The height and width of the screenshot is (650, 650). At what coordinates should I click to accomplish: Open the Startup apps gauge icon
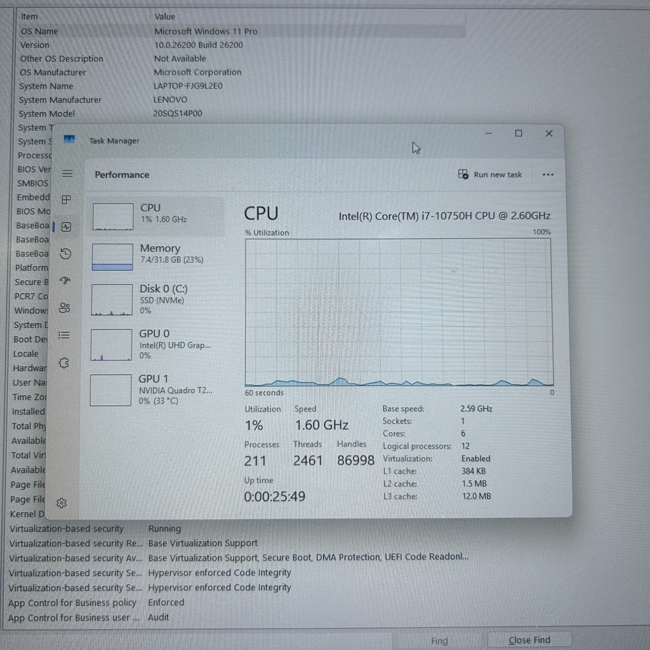point(65,281)
